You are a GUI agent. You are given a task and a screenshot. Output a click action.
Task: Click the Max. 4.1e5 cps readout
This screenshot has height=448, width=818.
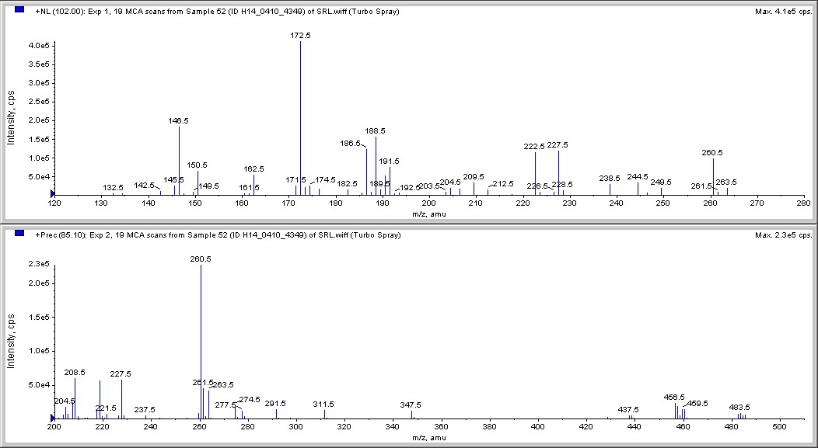783,12
